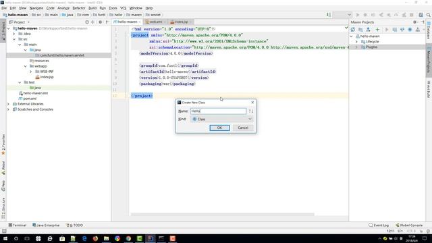Screen dimensions: 432x243
Task: Open Java Enterprise tool window
Action: click(x=46, y=225)
